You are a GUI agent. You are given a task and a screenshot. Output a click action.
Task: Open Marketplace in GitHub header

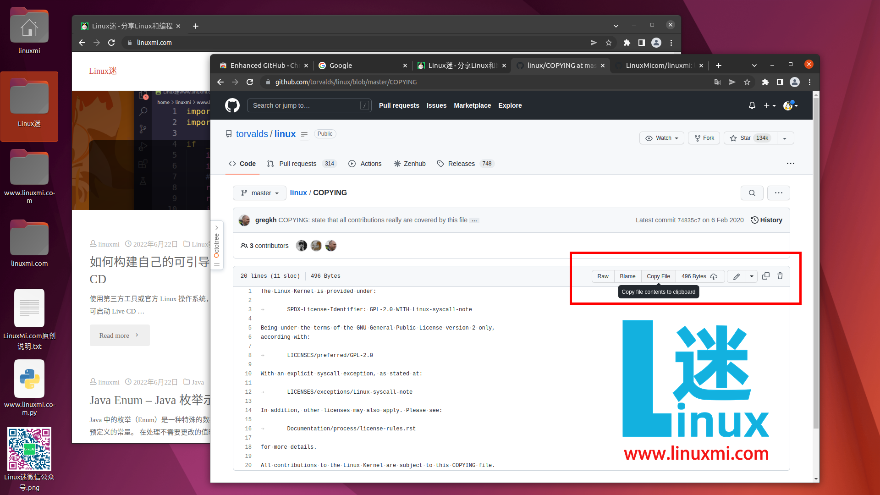472,105
